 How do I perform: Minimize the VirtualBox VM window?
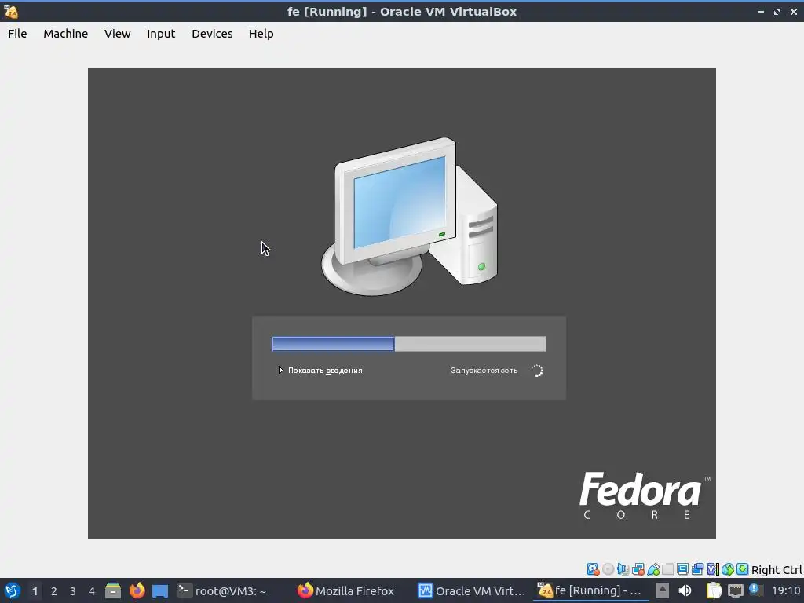[x=761, y=12]
